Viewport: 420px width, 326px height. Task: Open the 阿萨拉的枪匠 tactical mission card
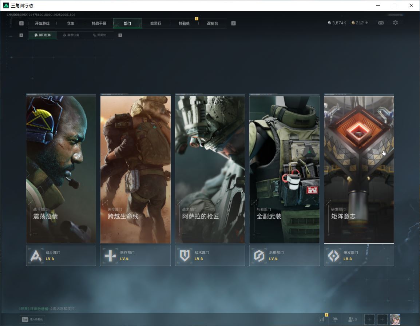click(210, 170)
